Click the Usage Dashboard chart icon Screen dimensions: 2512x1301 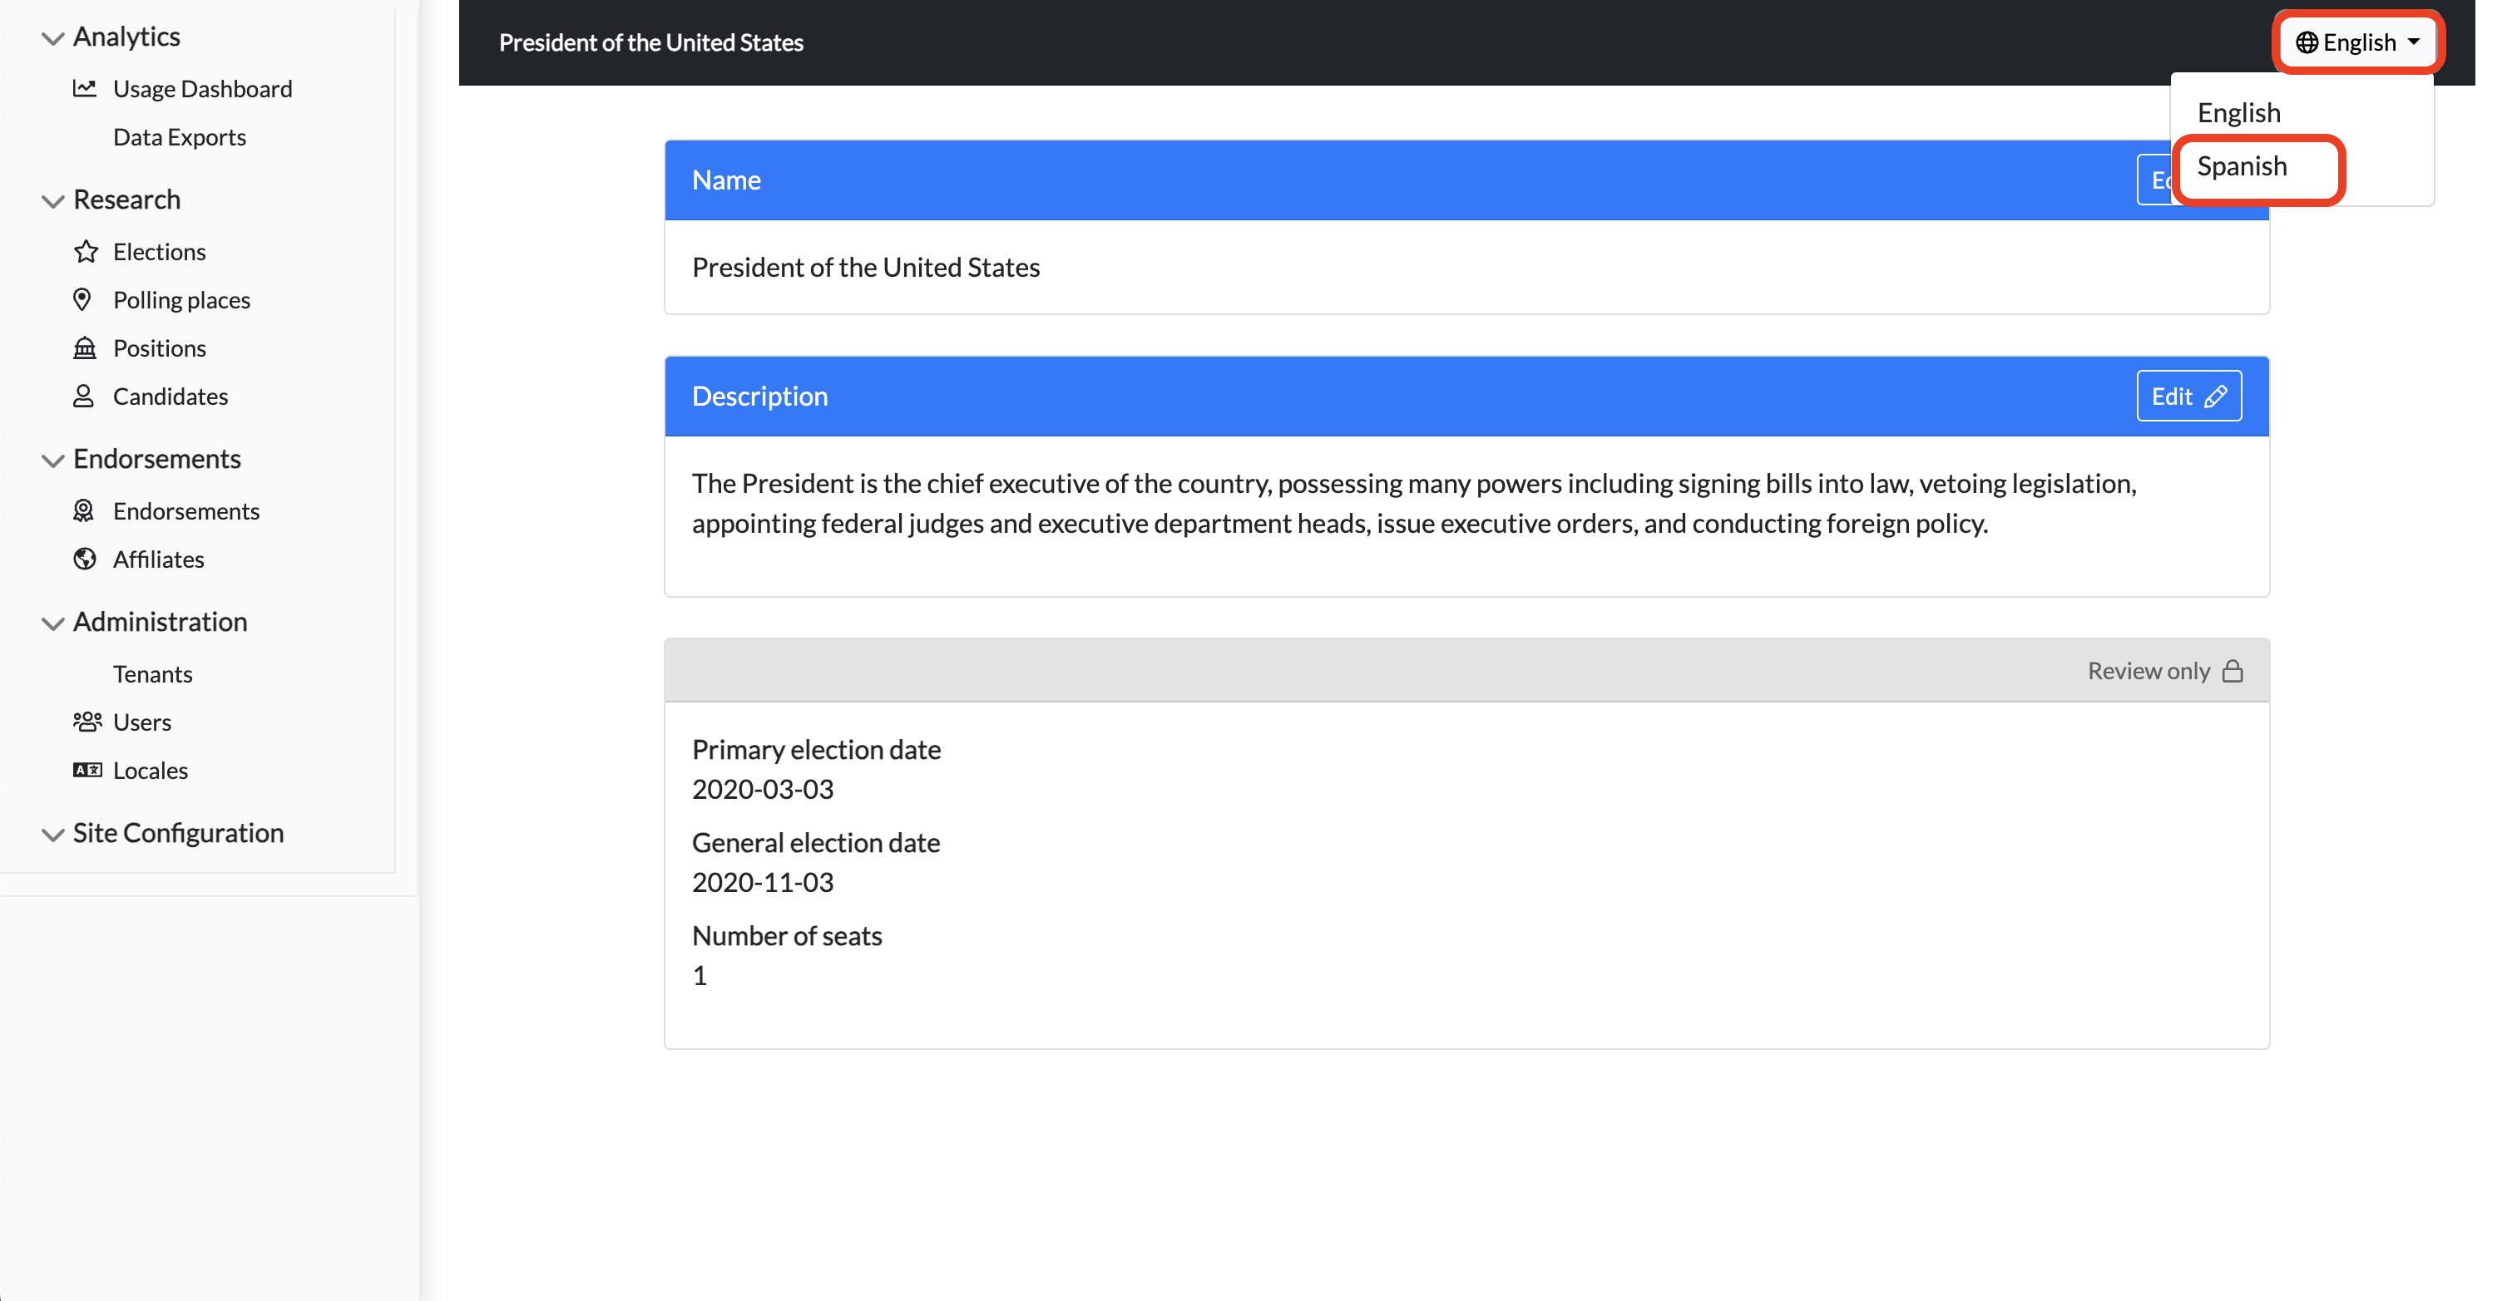click(85, 89)
